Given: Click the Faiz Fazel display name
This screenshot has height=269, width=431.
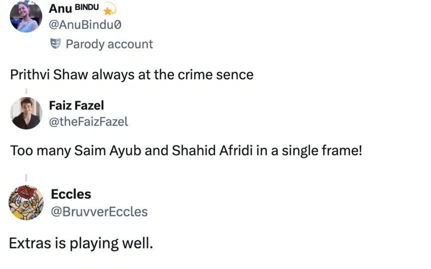Looking at the screenshot, I should (76, 105).
